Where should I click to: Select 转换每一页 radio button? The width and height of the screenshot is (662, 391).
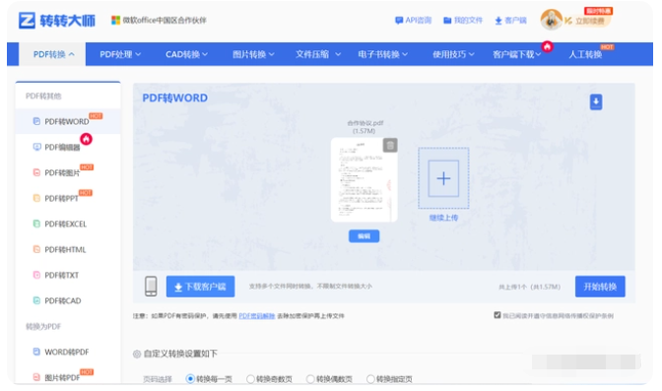click(x=190, y=379)
